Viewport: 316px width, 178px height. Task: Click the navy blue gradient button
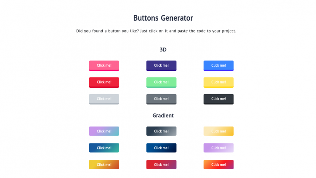point(161,148)
